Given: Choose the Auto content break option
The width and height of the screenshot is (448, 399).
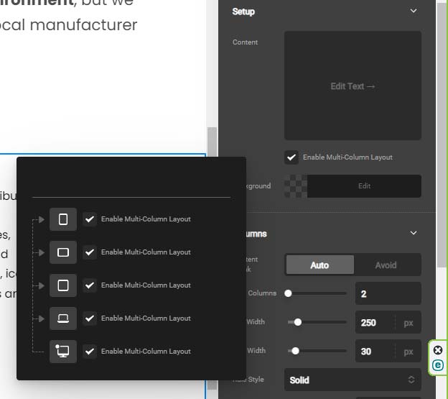Looking at the screenshot, I should (x=319, y=265).
